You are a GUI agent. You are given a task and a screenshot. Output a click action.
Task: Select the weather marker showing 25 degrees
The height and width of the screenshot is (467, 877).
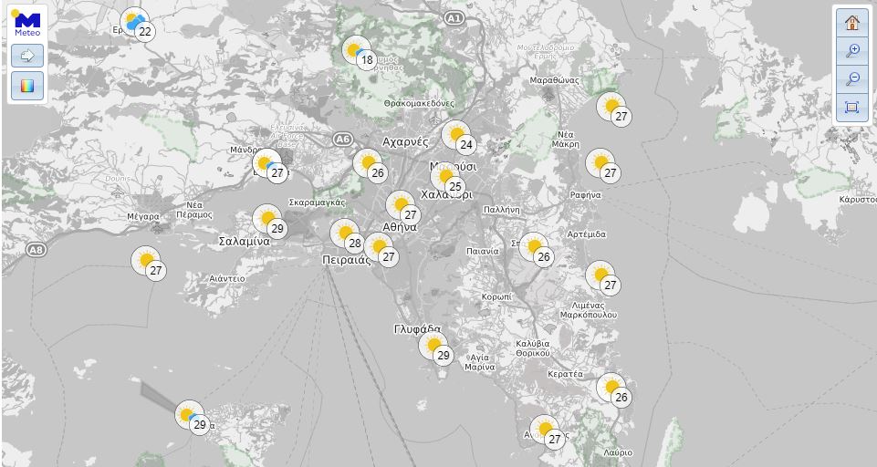click(447, 179)
